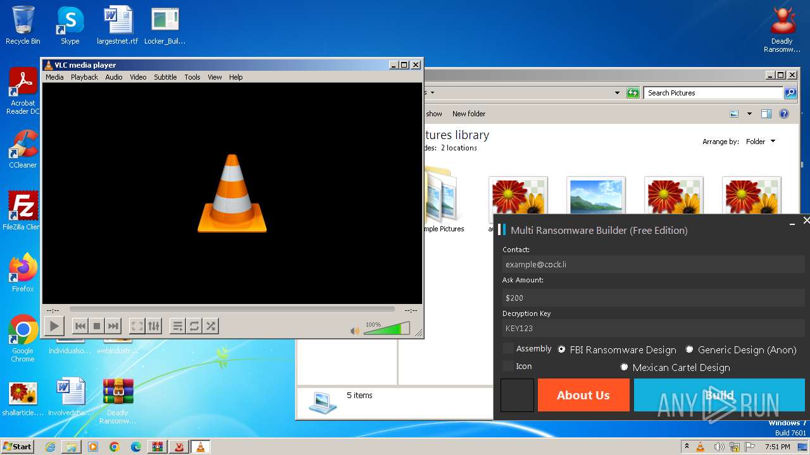Select the Google Chrome desktop shortcut
The height and width of the screenshot is (455, 810).
tap(23, 338)
